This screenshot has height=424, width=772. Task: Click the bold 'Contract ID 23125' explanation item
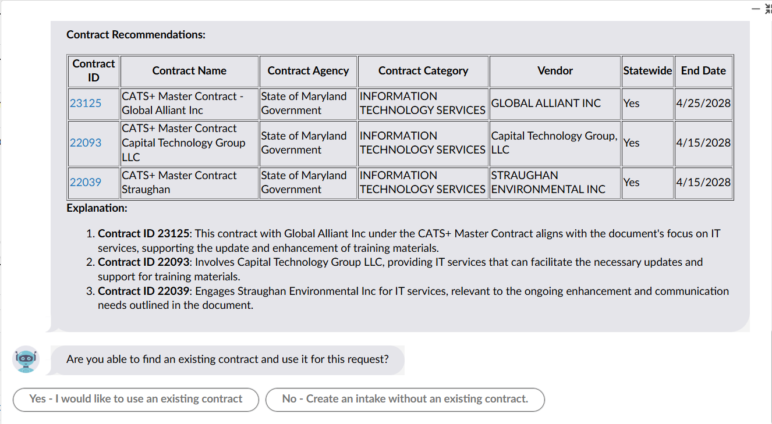pyautogui.click(x=143, y=234)
